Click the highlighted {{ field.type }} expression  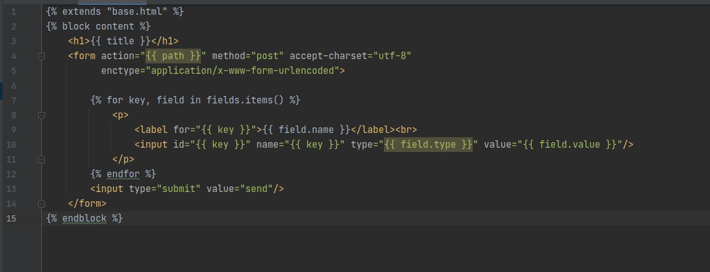tap(428, 145)
